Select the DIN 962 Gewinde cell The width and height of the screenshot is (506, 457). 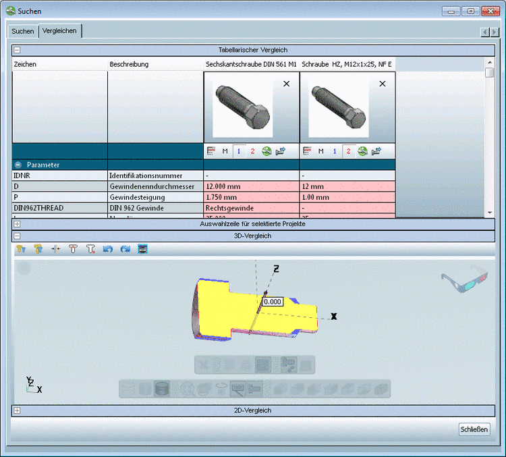(156, 208)
